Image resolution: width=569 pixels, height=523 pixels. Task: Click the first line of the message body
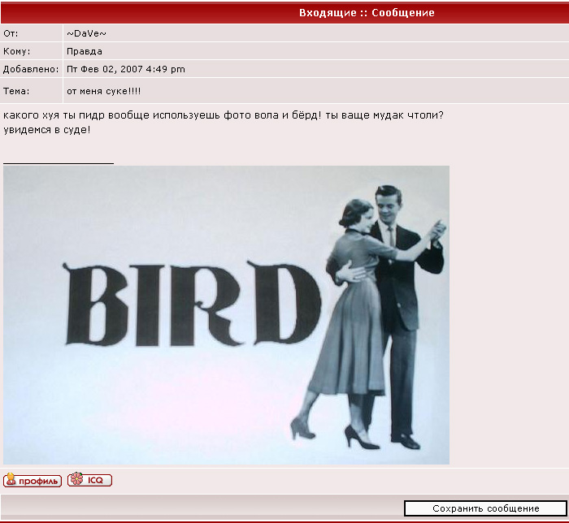coord(223,115)
